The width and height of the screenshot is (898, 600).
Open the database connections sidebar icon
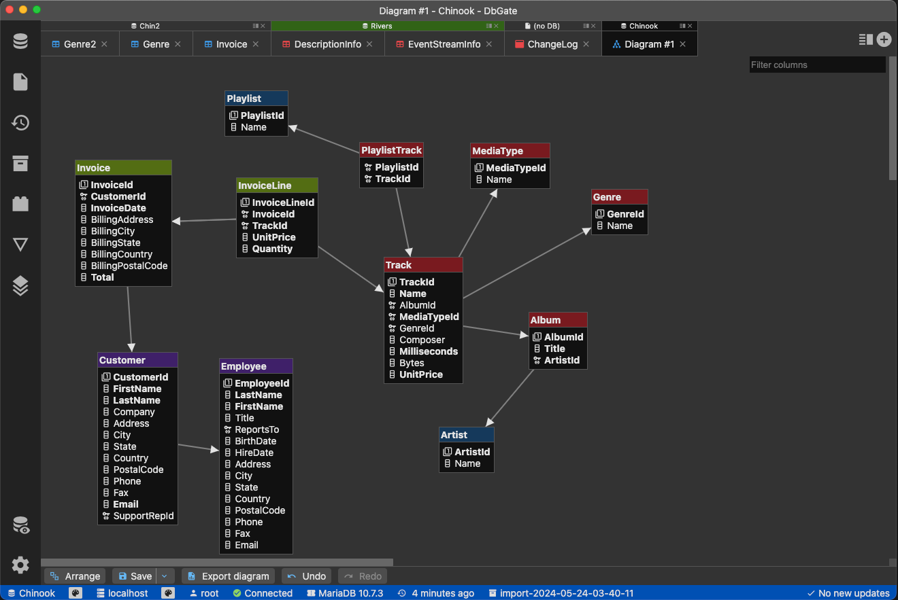pos(20,41)
